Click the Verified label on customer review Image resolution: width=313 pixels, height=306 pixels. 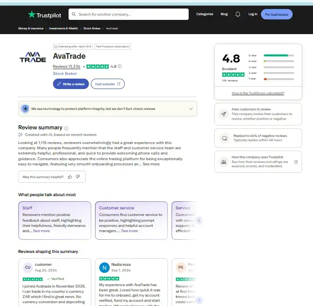55,279
